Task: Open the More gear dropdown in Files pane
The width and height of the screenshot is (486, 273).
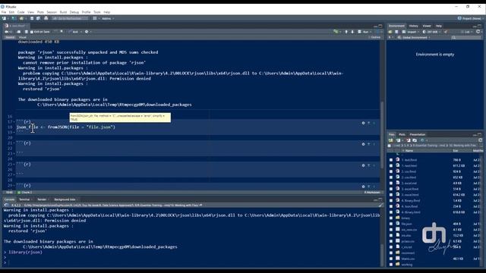Action: [x=423, y=140]
